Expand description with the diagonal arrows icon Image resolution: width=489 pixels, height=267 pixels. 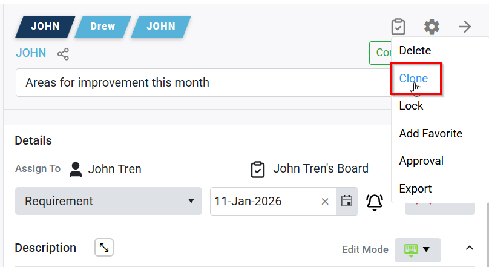tap(104, 248)
